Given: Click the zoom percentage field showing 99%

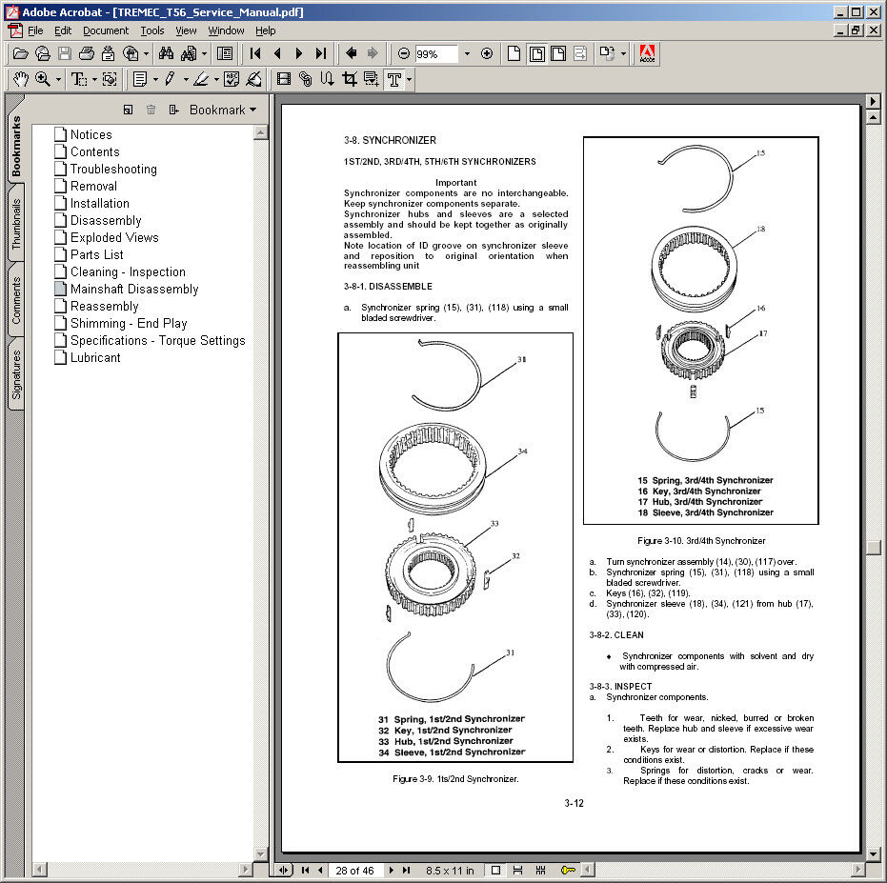Looking at the screenshot, I should click(x=435, y=54).
